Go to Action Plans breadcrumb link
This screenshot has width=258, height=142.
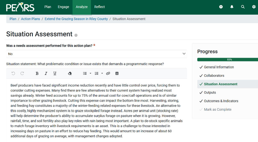pos(30,19)
